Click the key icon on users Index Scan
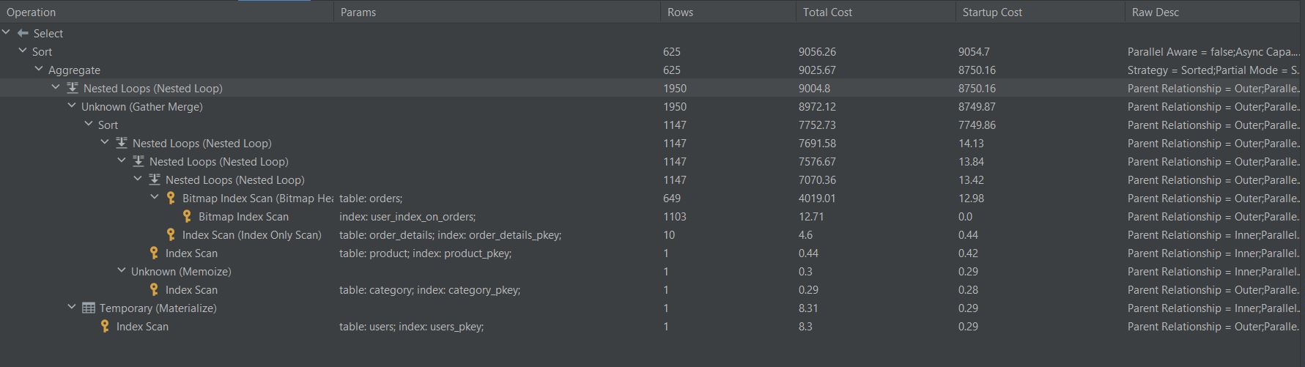 (105, 327)
